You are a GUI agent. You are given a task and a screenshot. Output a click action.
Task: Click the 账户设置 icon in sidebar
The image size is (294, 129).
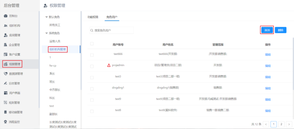click(6, 55)
